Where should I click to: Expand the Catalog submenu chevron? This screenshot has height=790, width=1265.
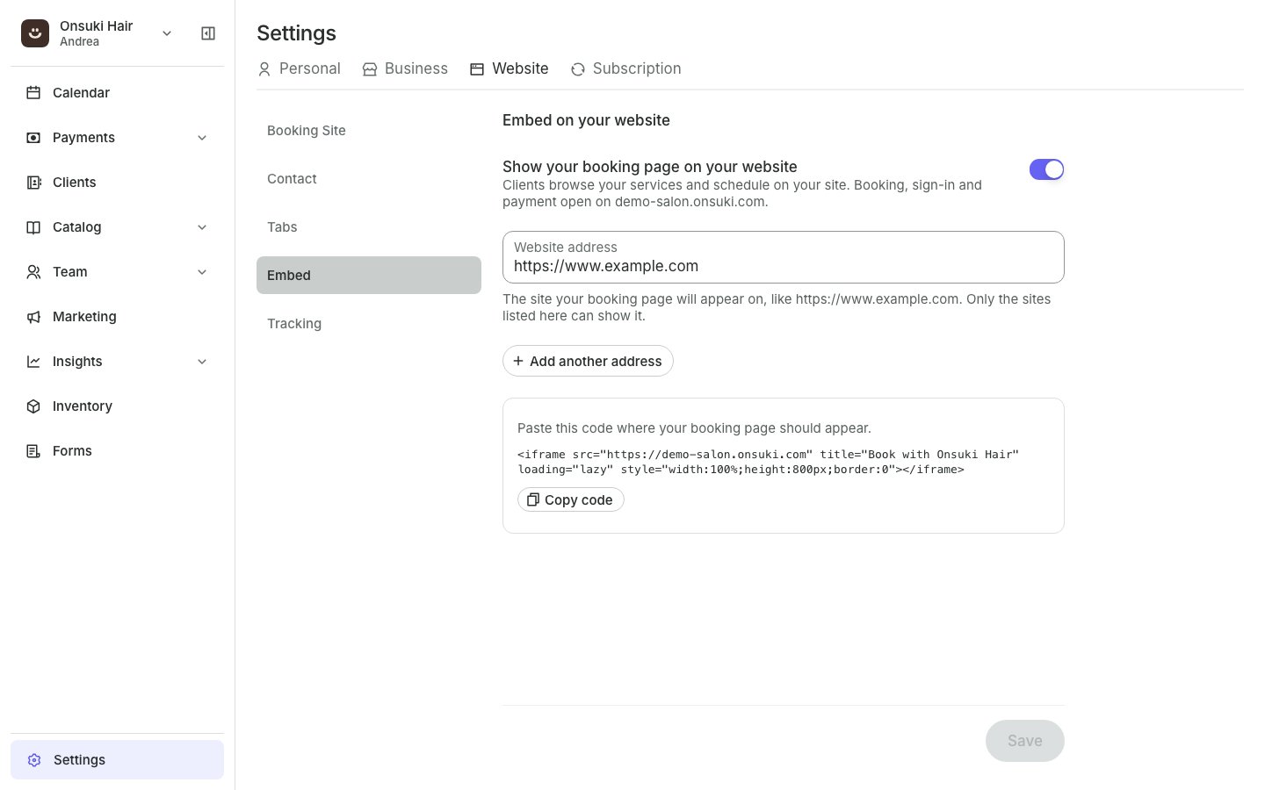tap(202, 227)
